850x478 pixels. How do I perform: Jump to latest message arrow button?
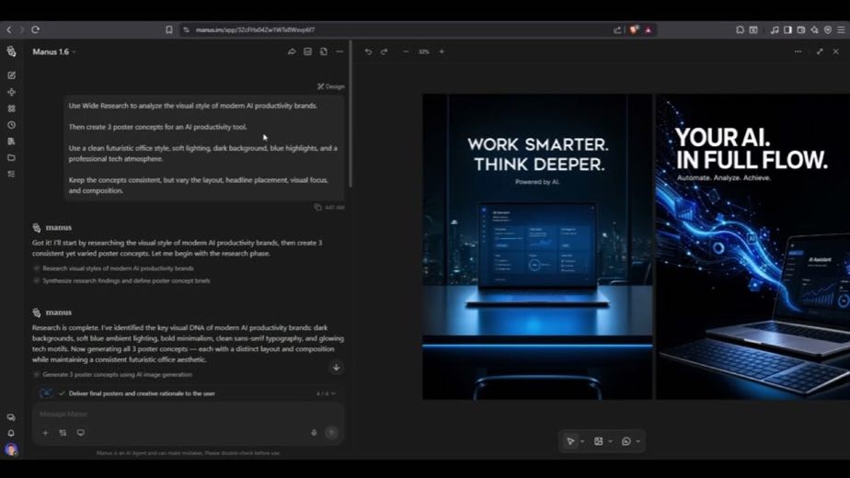click(x=336, y=368)
